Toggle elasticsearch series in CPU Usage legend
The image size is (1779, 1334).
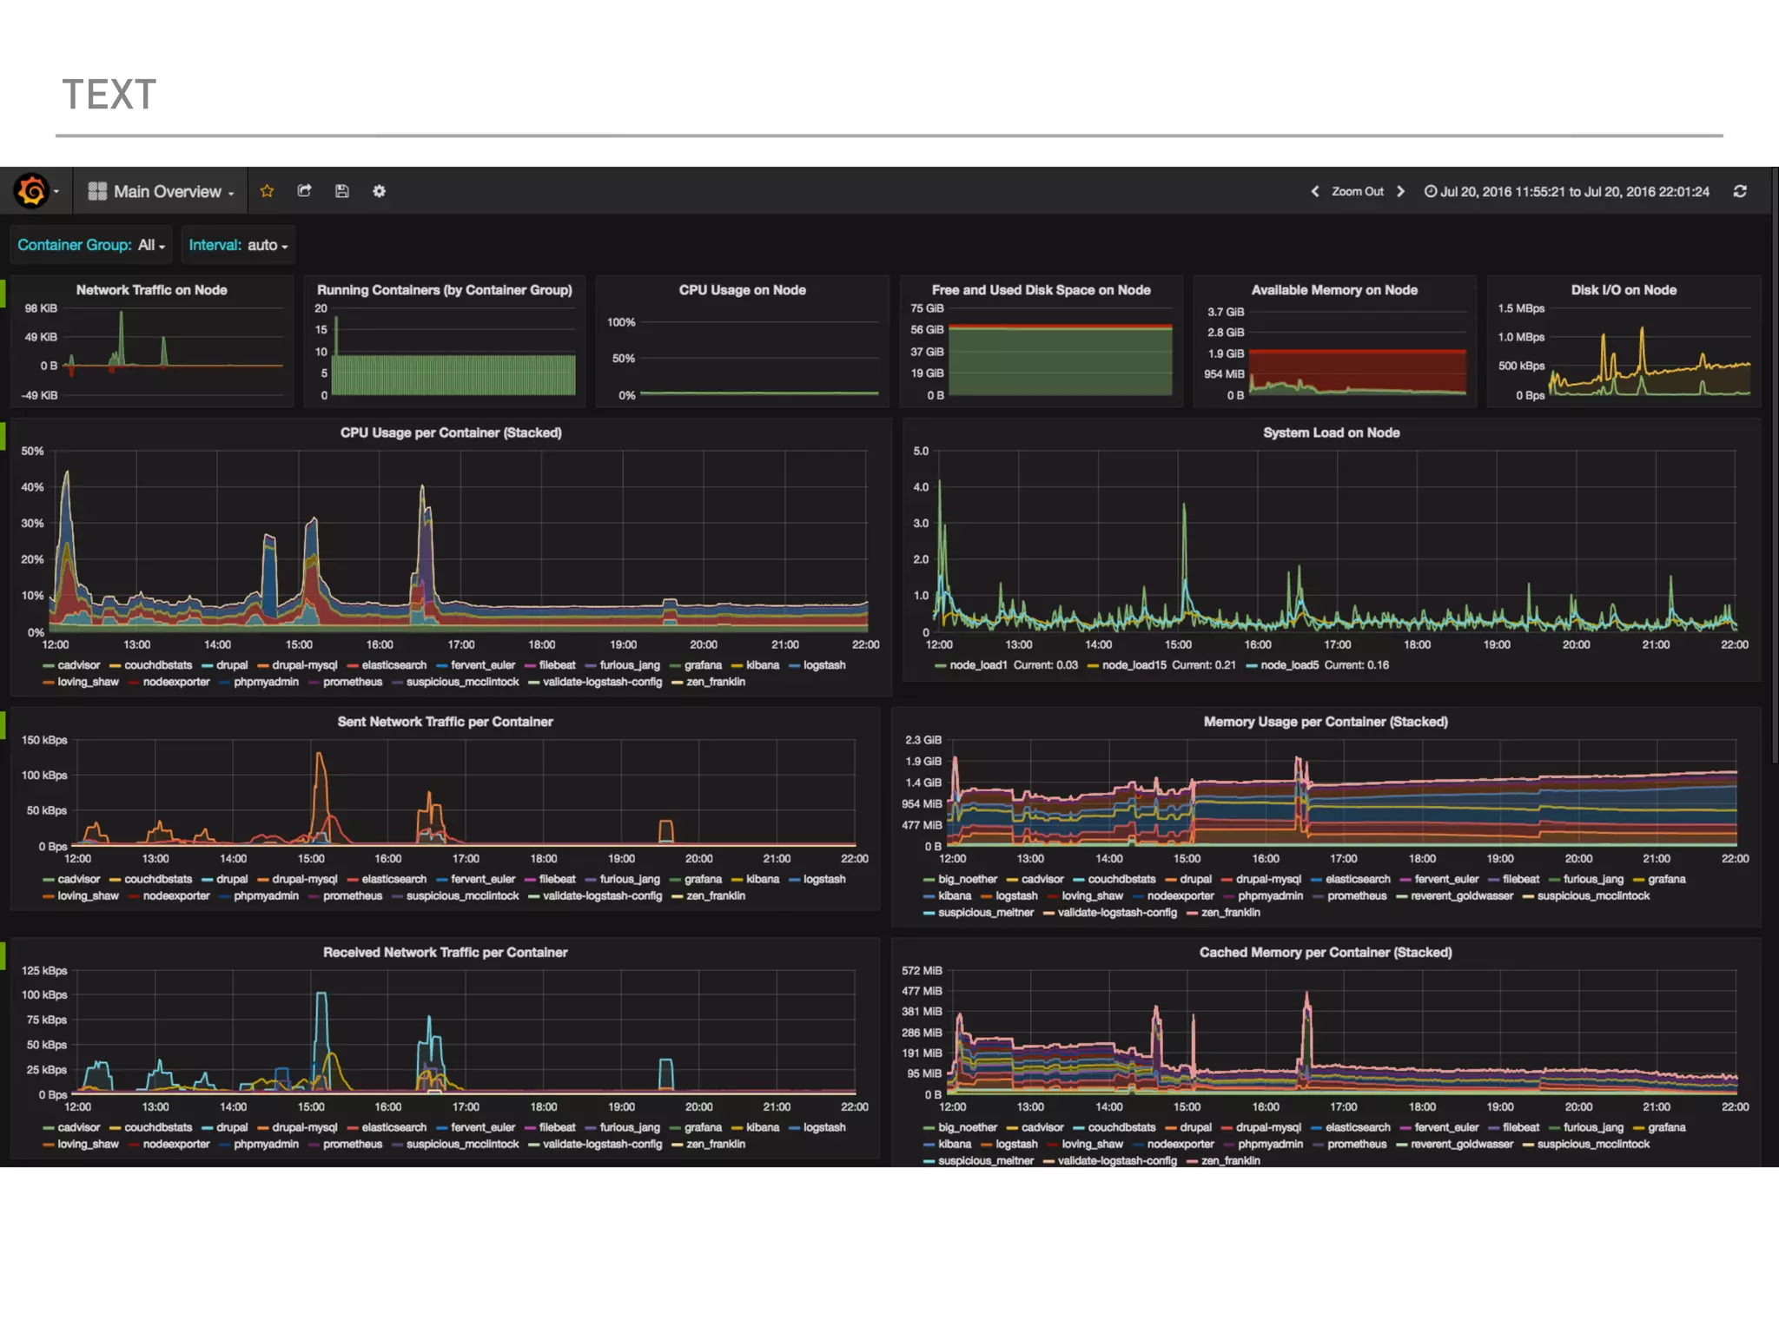[x=393, y=665]
